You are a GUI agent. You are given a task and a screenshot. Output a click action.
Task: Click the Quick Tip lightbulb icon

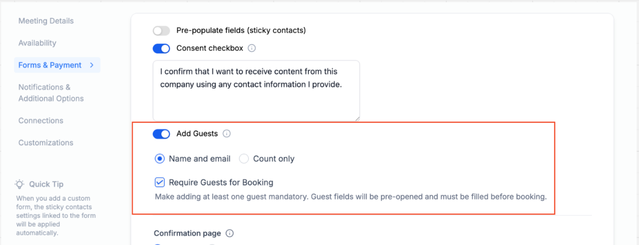(x=19, y=184)
